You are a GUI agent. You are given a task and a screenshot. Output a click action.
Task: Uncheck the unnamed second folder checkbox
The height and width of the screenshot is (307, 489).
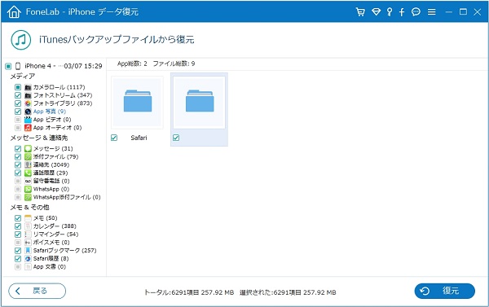176,138
